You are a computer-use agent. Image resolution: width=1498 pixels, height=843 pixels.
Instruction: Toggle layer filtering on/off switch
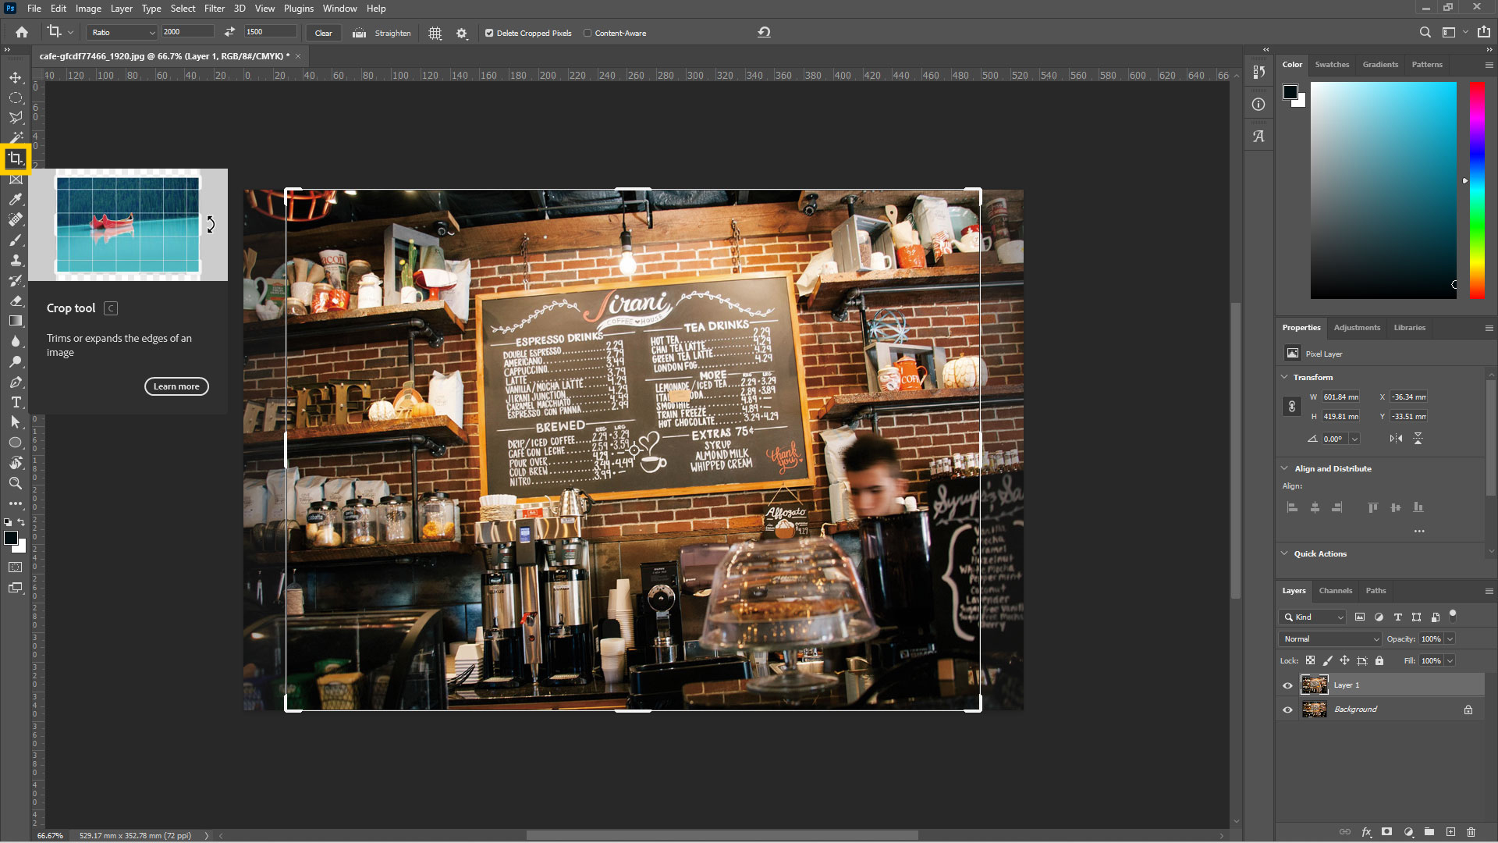point(1452,616)
